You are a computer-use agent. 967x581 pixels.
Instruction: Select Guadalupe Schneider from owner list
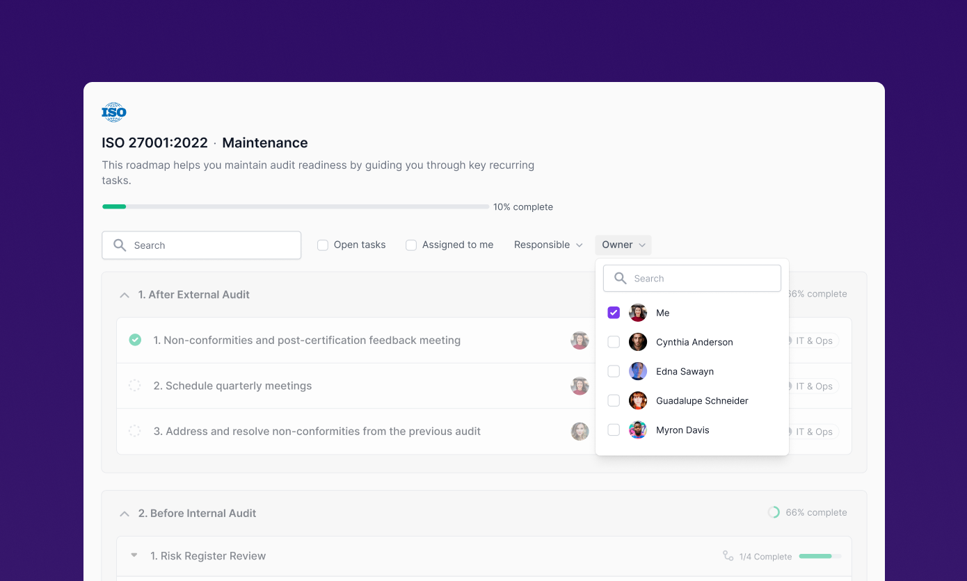pos(692,400)
